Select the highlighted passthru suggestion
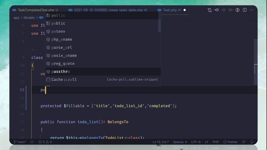Image resolution: width=267 pixels, height=150 pixels. [x=103, y=71]
